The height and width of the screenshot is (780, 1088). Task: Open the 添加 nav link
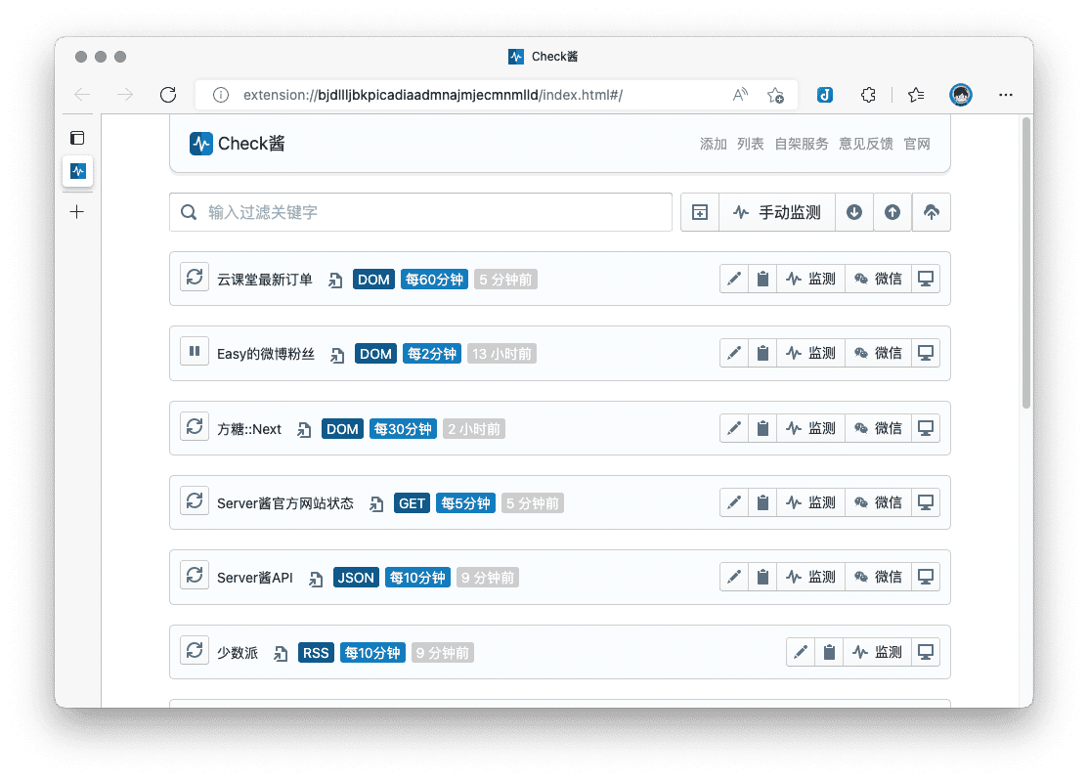713,144
